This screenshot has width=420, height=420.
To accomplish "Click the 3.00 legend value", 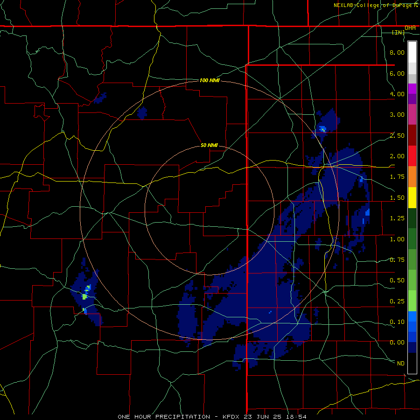I will (397, 115).
